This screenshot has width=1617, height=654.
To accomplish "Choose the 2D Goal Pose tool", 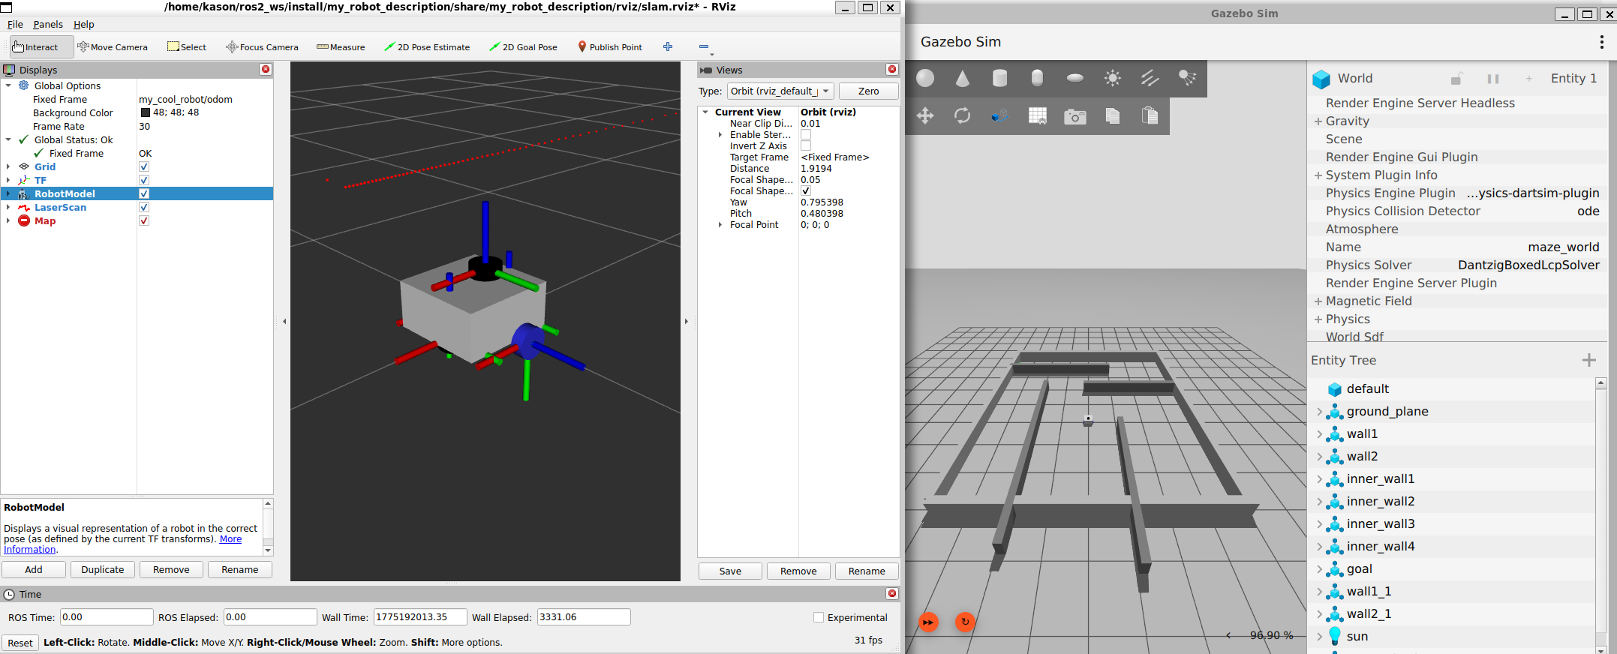I will pos(523,46).
